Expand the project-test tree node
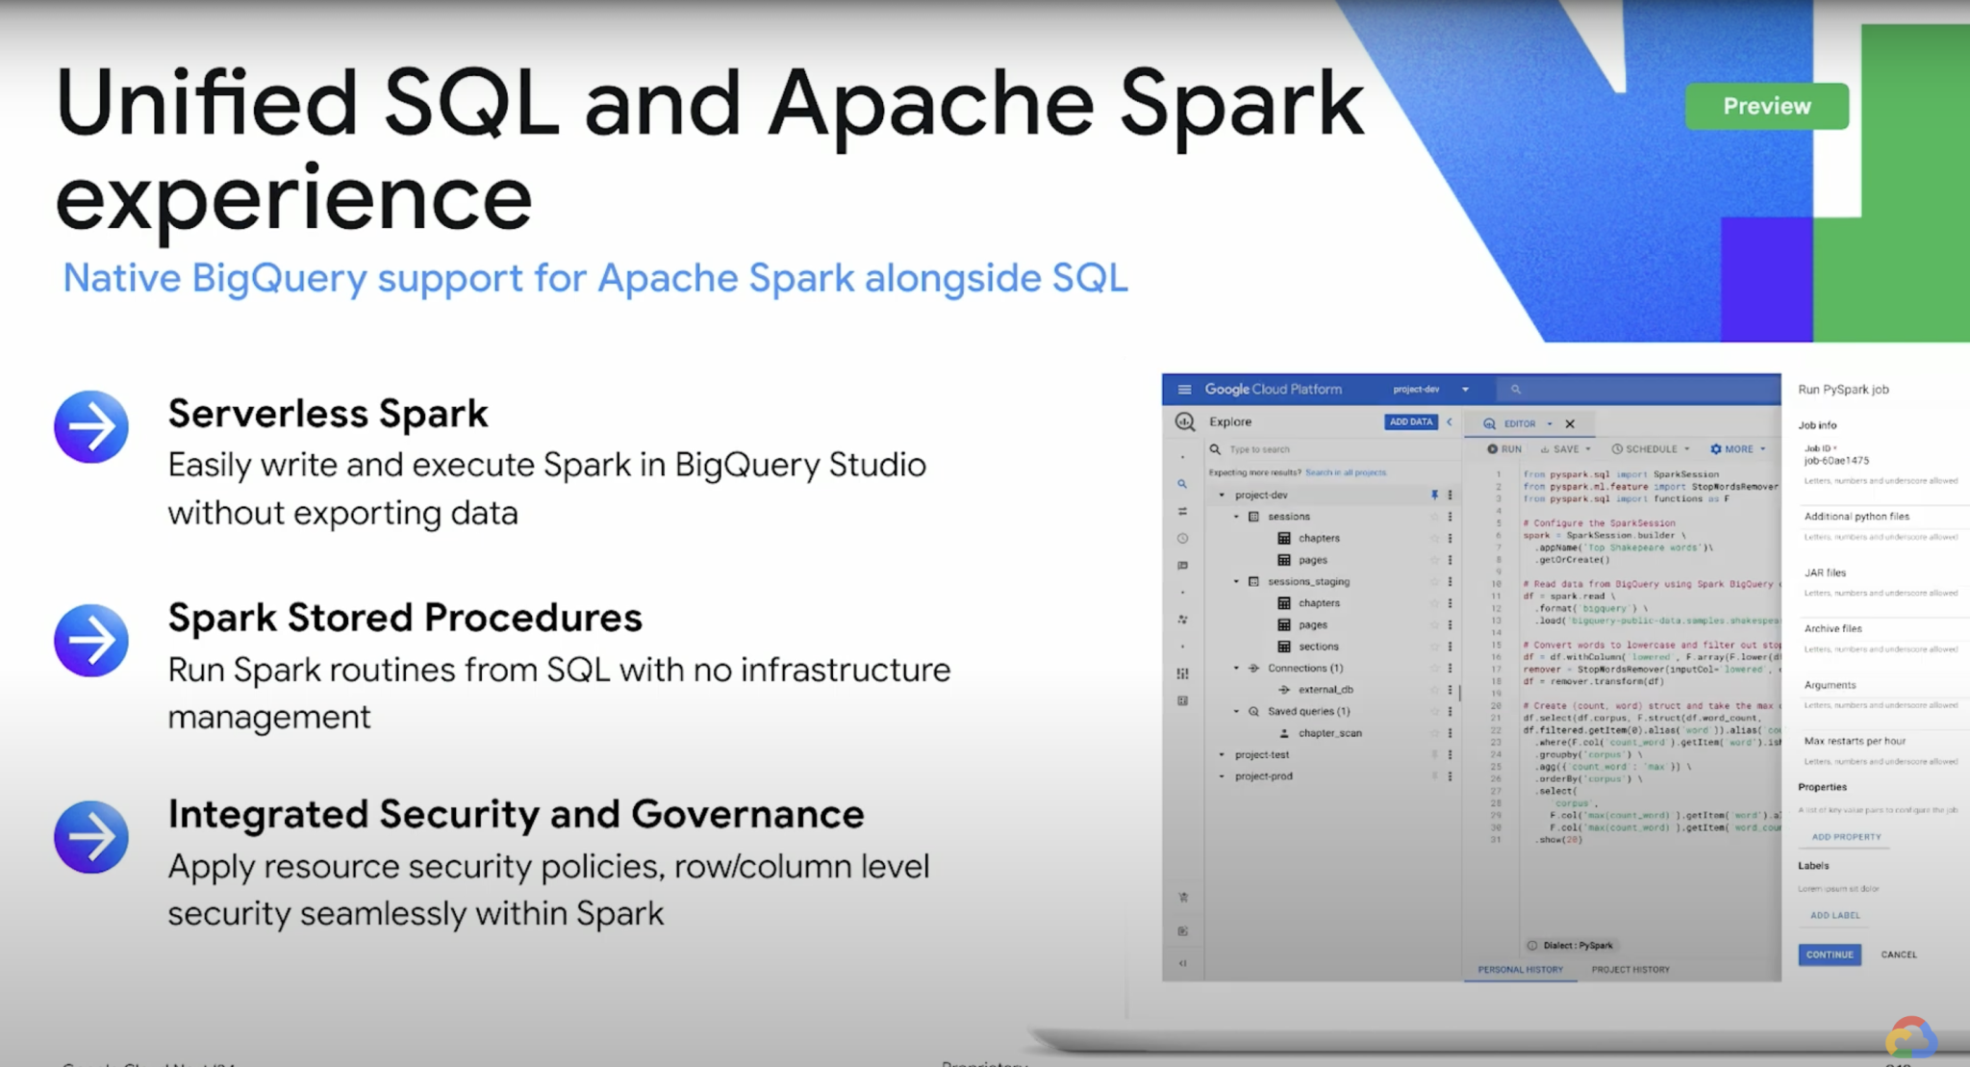The height and width of the screenshot is (1067, 1970). (1222, 755)
